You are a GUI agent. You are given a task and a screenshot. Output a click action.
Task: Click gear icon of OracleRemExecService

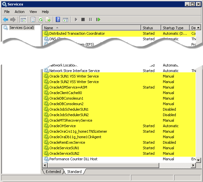(x=46, y=142)
